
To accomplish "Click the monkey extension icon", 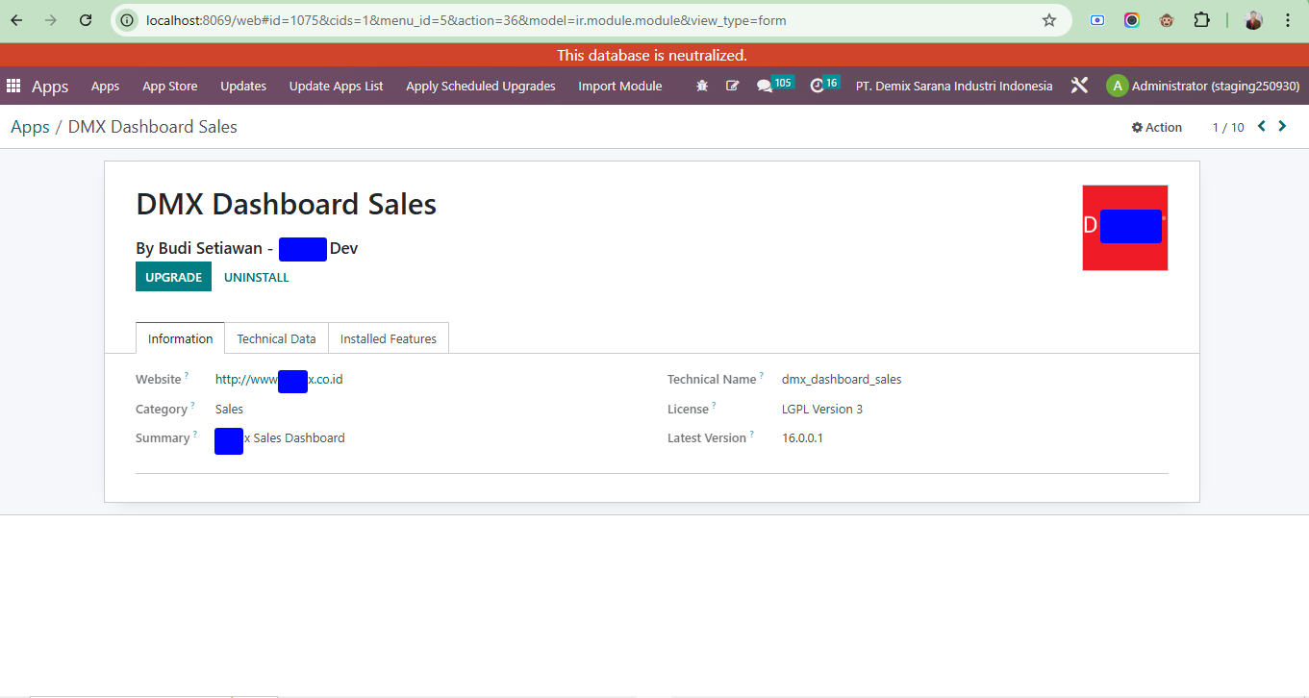I will pos(1167,19).
